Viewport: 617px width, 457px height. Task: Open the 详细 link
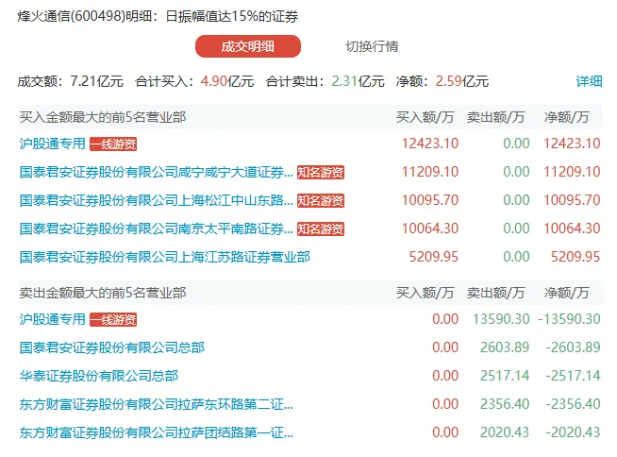click(589, 81)
